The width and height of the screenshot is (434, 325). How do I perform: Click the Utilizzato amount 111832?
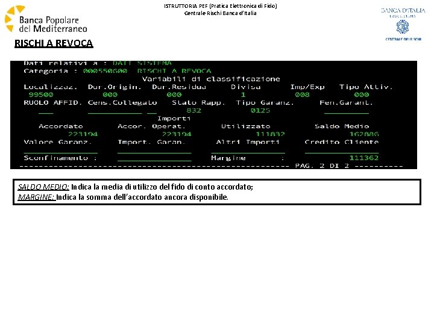[x=270, y=134]
